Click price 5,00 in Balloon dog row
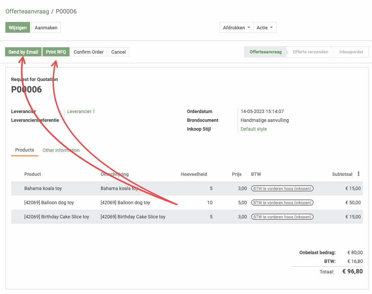The image size is (372, 294). click(x=242, y=203)
